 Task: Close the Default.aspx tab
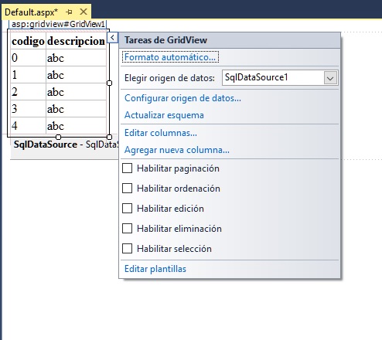(84, 12)
